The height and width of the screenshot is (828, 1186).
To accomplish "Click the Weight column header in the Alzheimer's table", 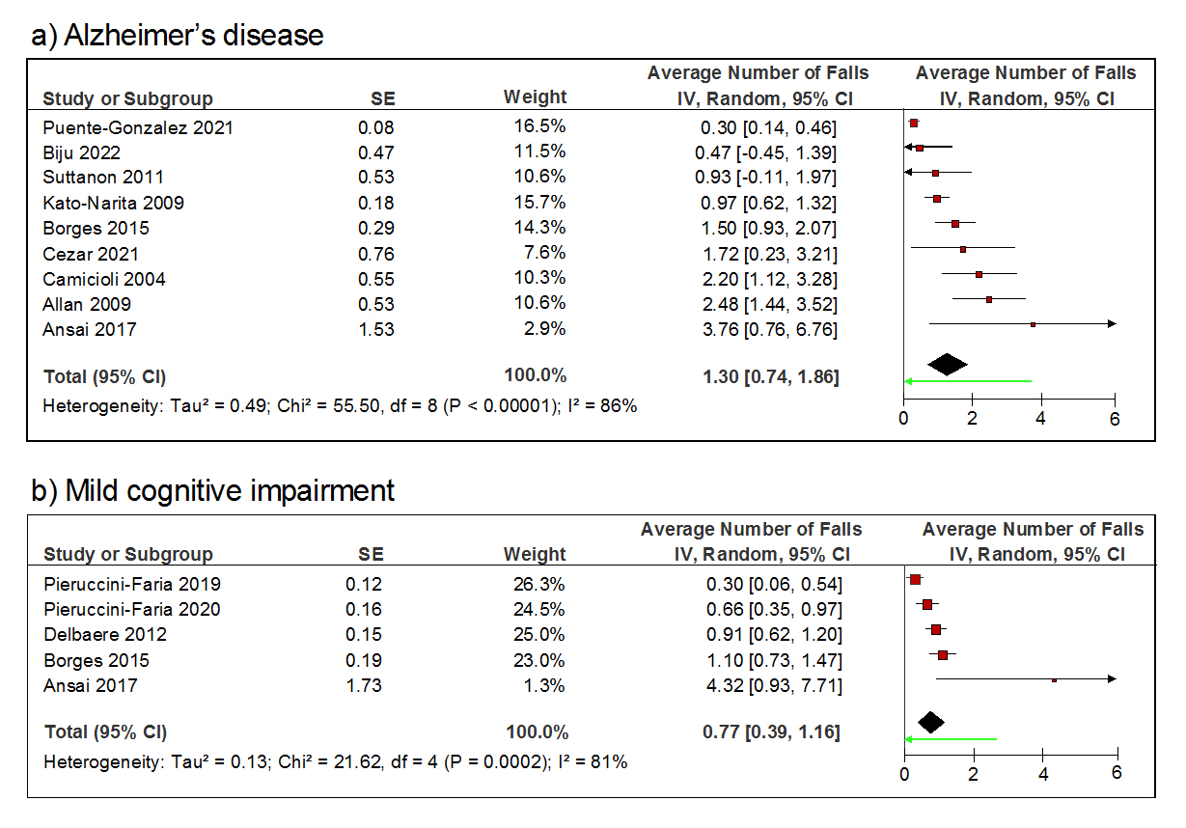I will click(x=535, y=97).
